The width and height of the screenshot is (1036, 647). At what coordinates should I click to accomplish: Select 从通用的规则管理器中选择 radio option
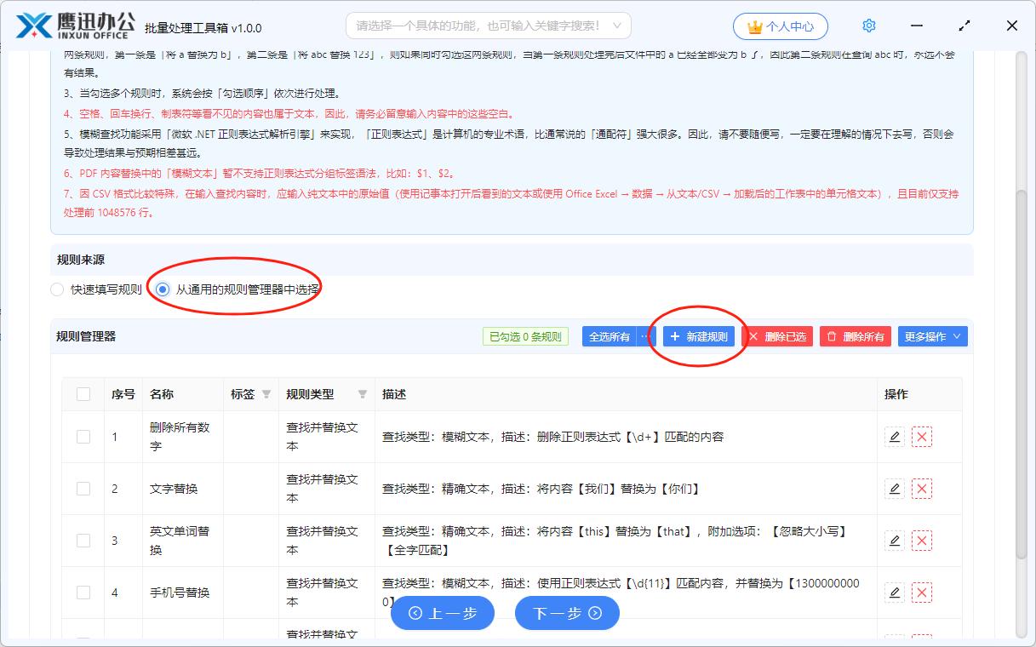tap(163, 289)
